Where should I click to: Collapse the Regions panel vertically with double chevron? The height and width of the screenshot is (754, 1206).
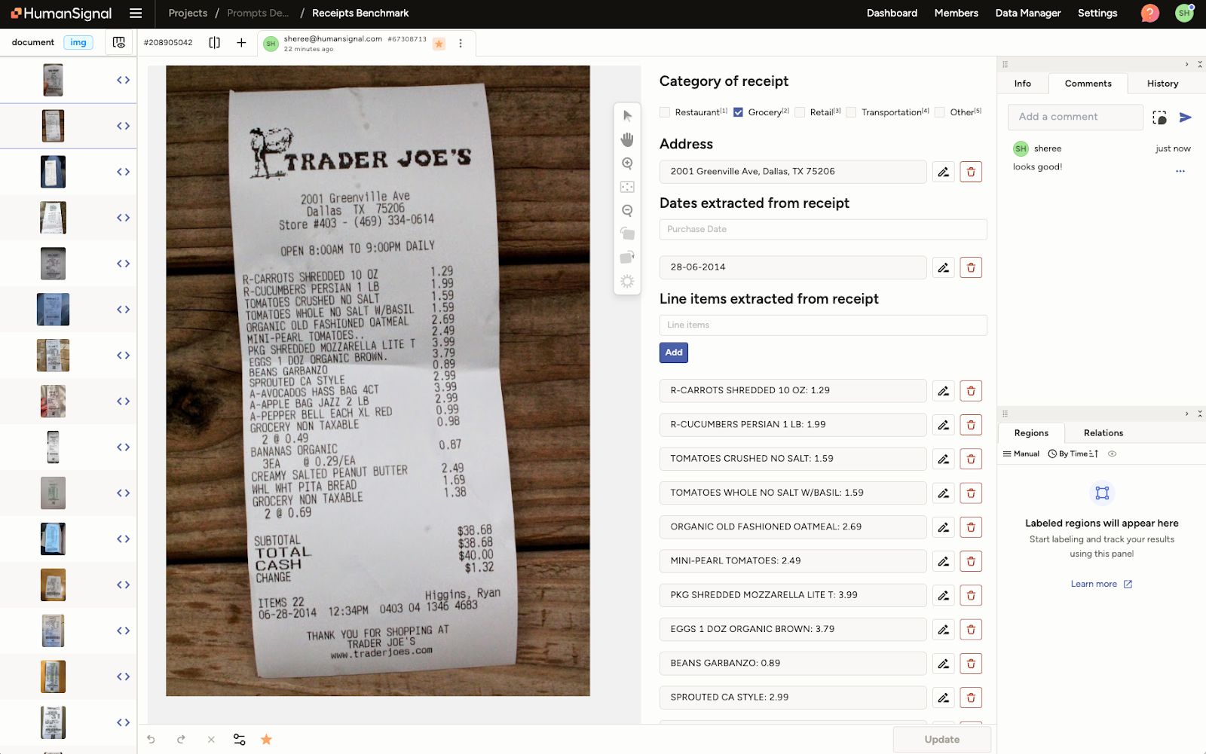click(1200, 414)
